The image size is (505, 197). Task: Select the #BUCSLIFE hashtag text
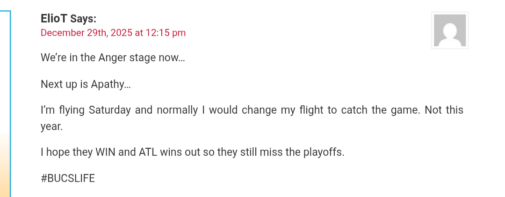[68, 178]
